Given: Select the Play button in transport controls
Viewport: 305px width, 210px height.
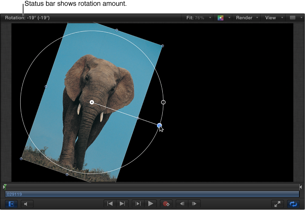Looking at the screenshot, I should [151, 204].
